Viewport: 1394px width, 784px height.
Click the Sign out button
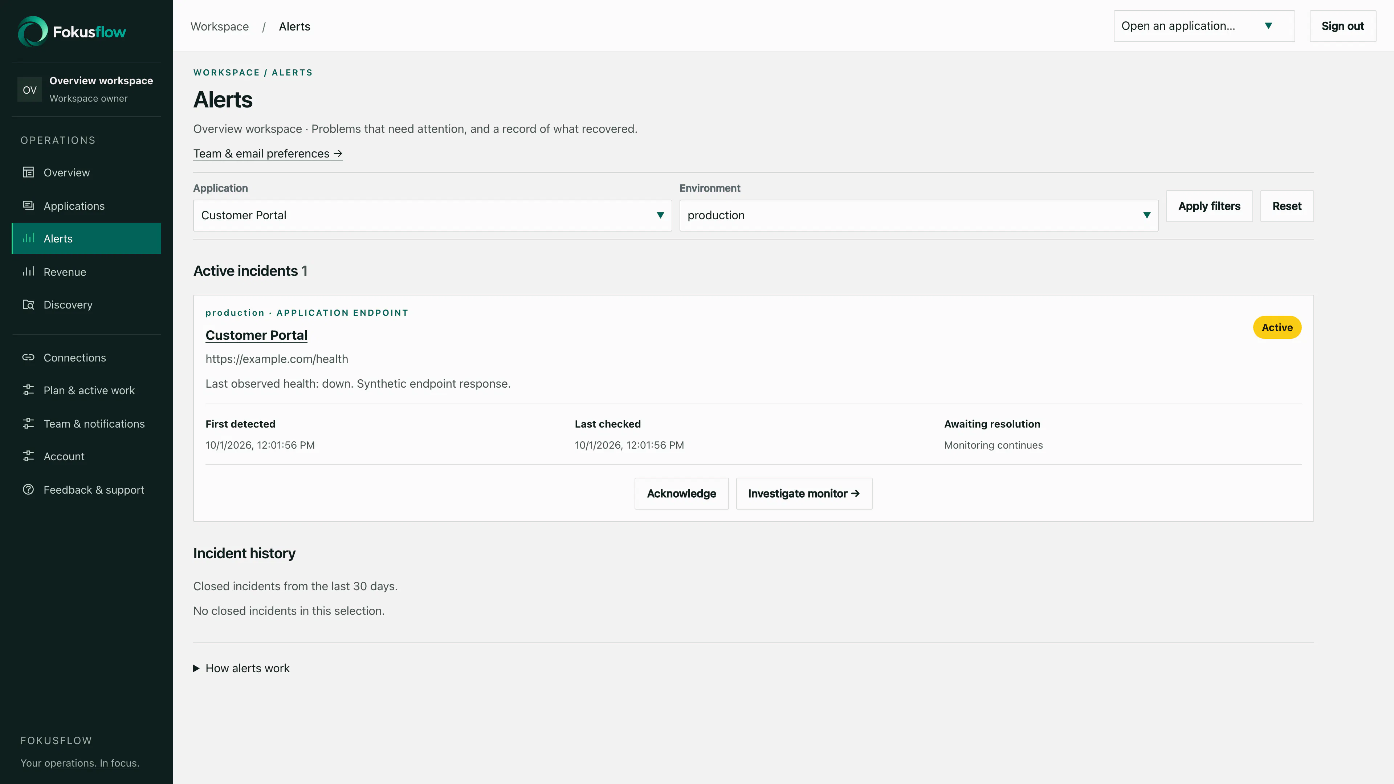point(1342,26)
